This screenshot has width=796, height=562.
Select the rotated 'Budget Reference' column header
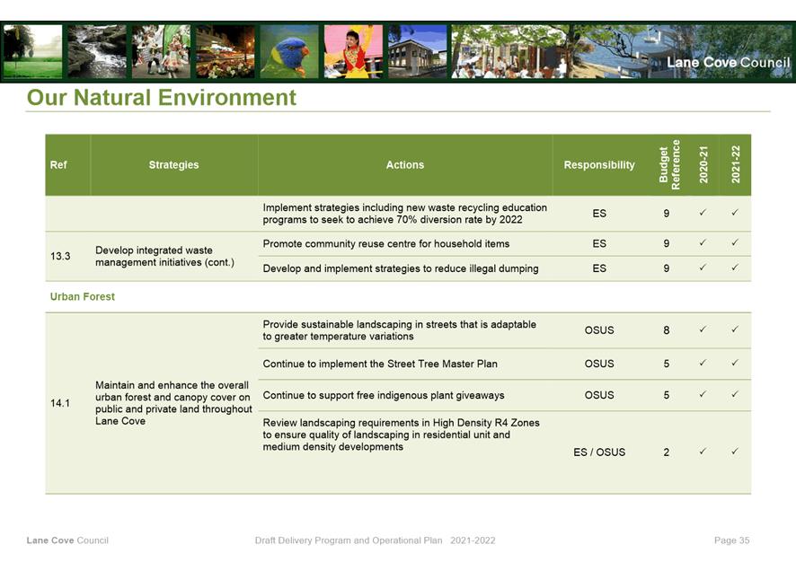pos(669,165)
